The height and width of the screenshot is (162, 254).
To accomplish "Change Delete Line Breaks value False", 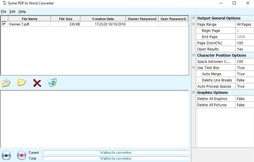I will tap(245, 80).
